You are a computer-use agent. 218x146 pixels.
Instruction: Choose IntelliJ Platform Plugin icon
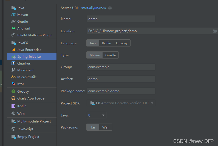[13, 35]
